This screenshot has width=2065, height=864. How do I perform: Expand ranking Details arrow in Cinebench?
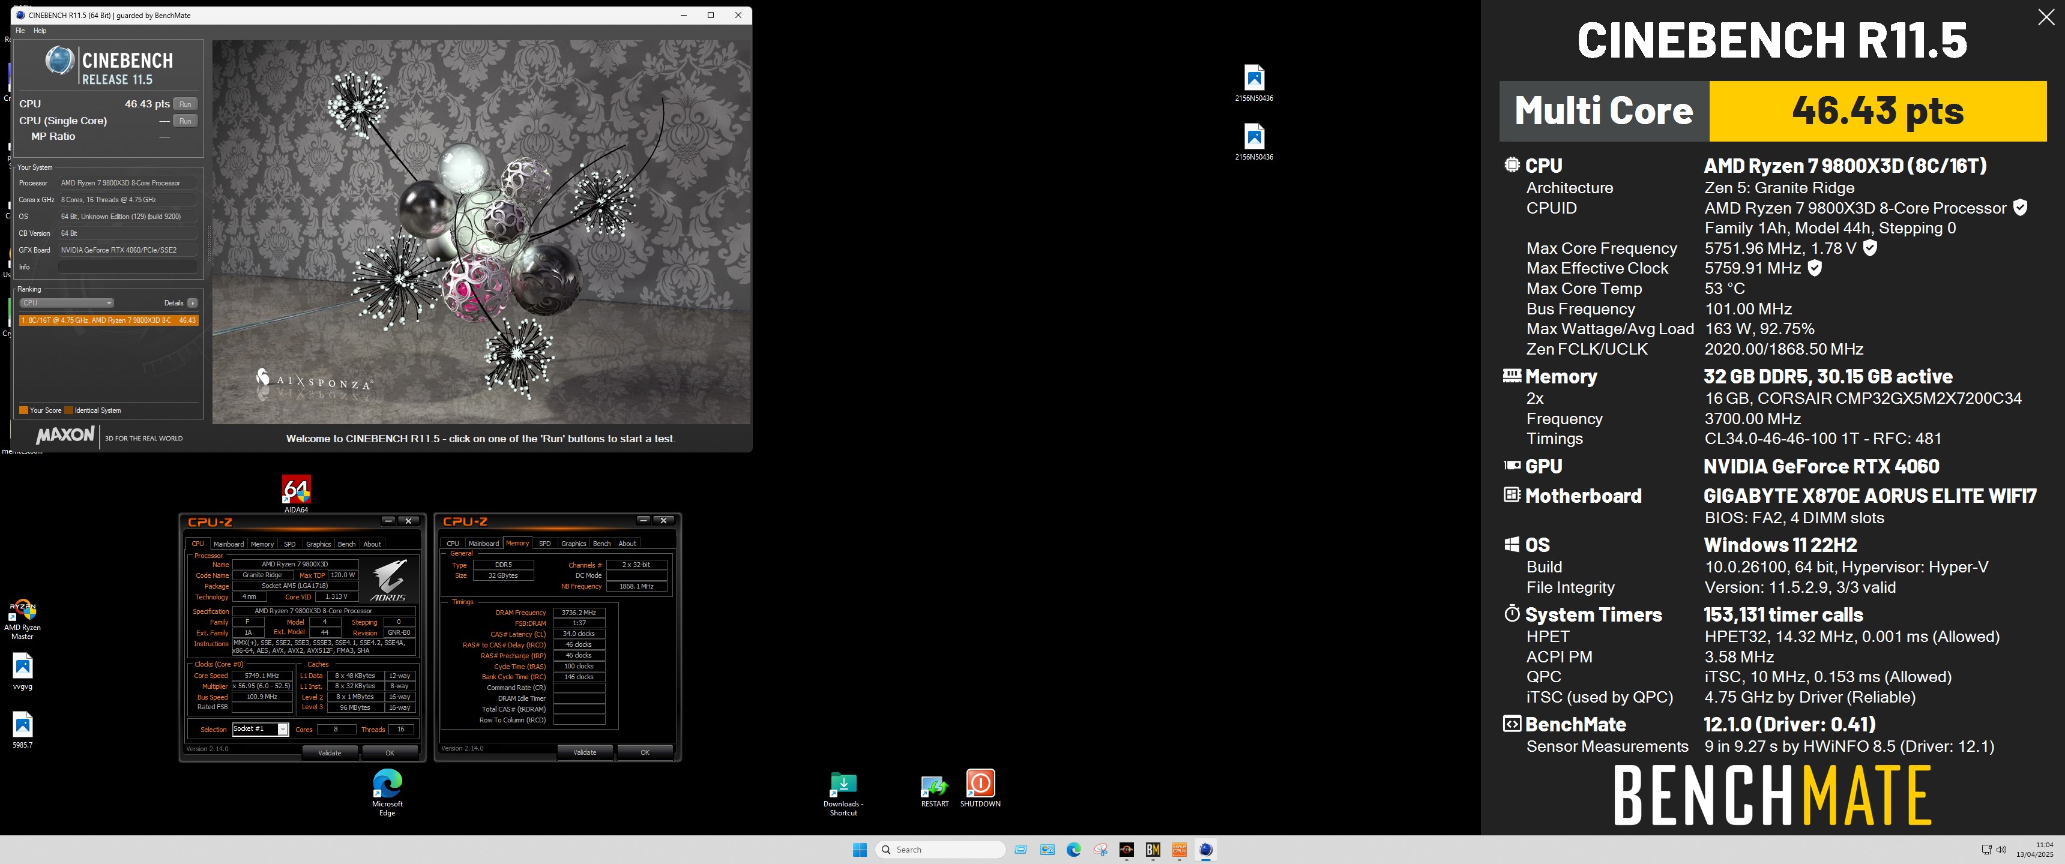(x=192, y=303)
